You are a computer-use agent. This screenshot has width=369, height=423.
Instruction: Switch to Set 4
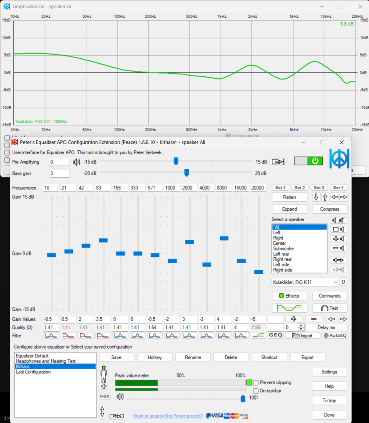coord(338,188)
